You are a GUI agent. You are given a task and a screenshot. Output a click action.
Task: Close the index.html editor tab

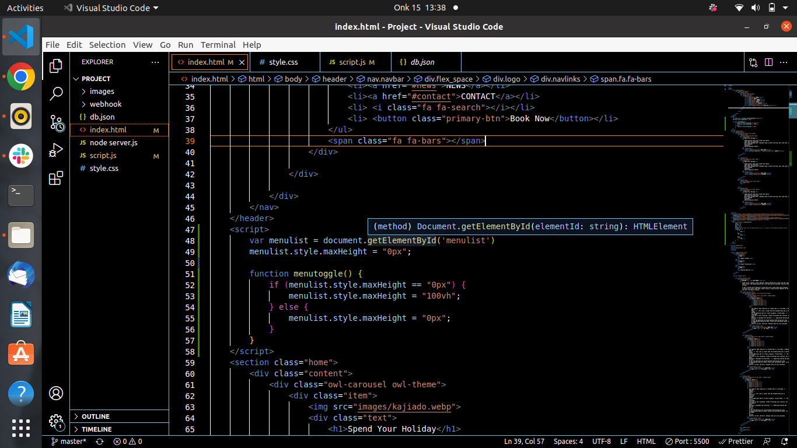242,62
